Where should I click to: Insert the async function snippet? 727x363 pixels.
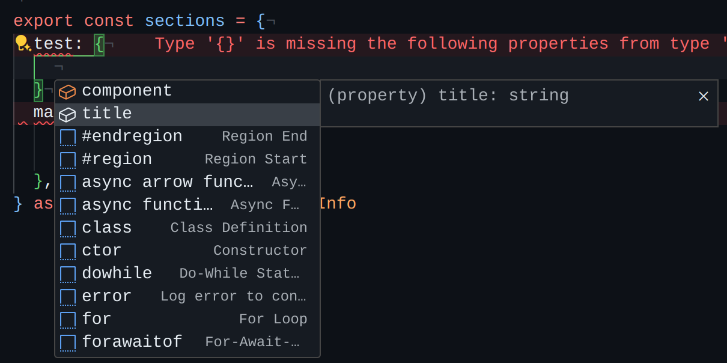(x=187, y=206)
